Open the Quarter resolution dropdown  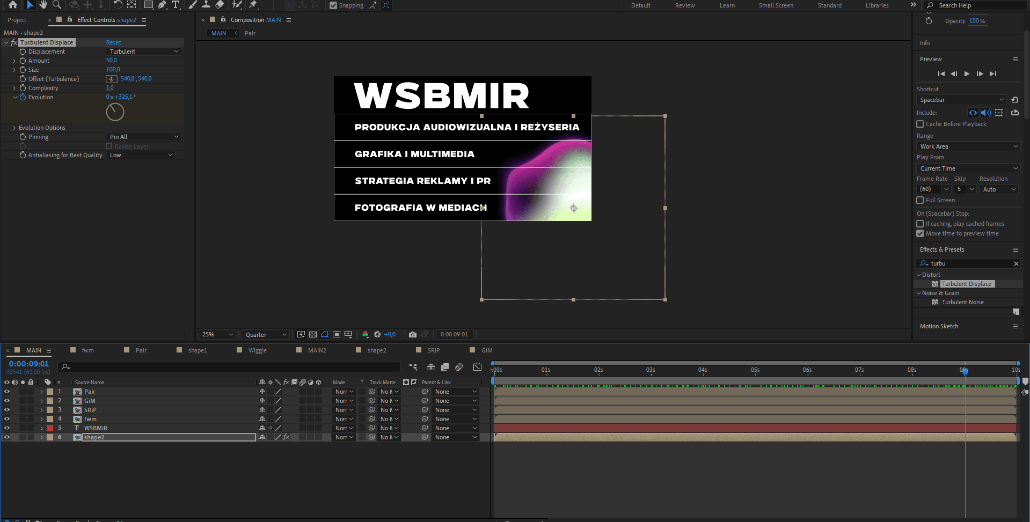266,334
